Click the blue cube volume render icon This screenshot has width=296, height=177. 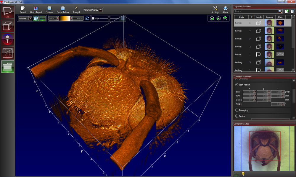(x=36, y=18)
